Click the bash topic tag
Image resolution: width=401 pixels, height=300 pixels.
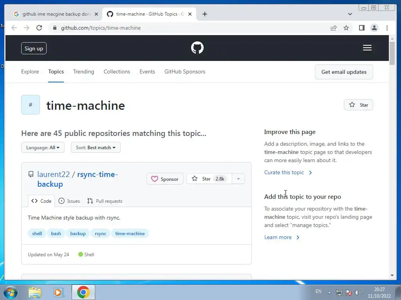coord(56,234)
